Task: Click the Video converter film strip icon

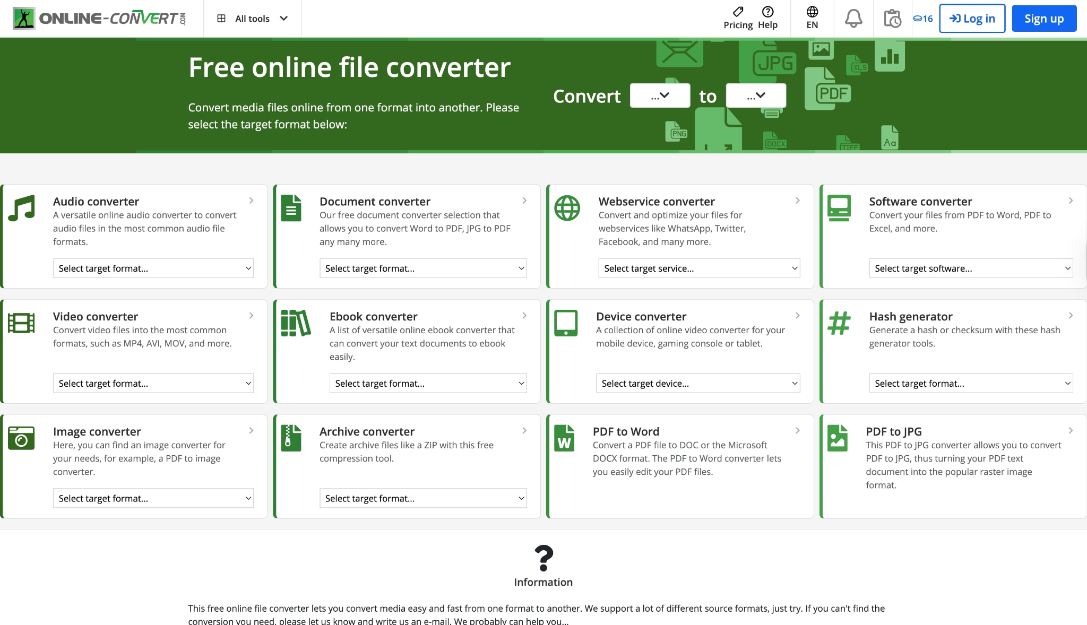Action: (22, 323)
